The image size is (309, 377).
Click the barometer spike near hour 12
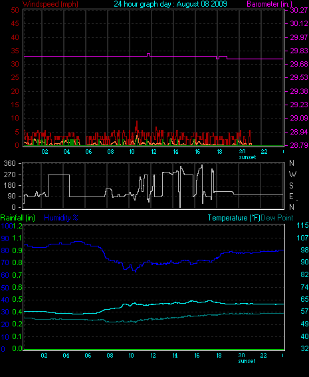148,55
